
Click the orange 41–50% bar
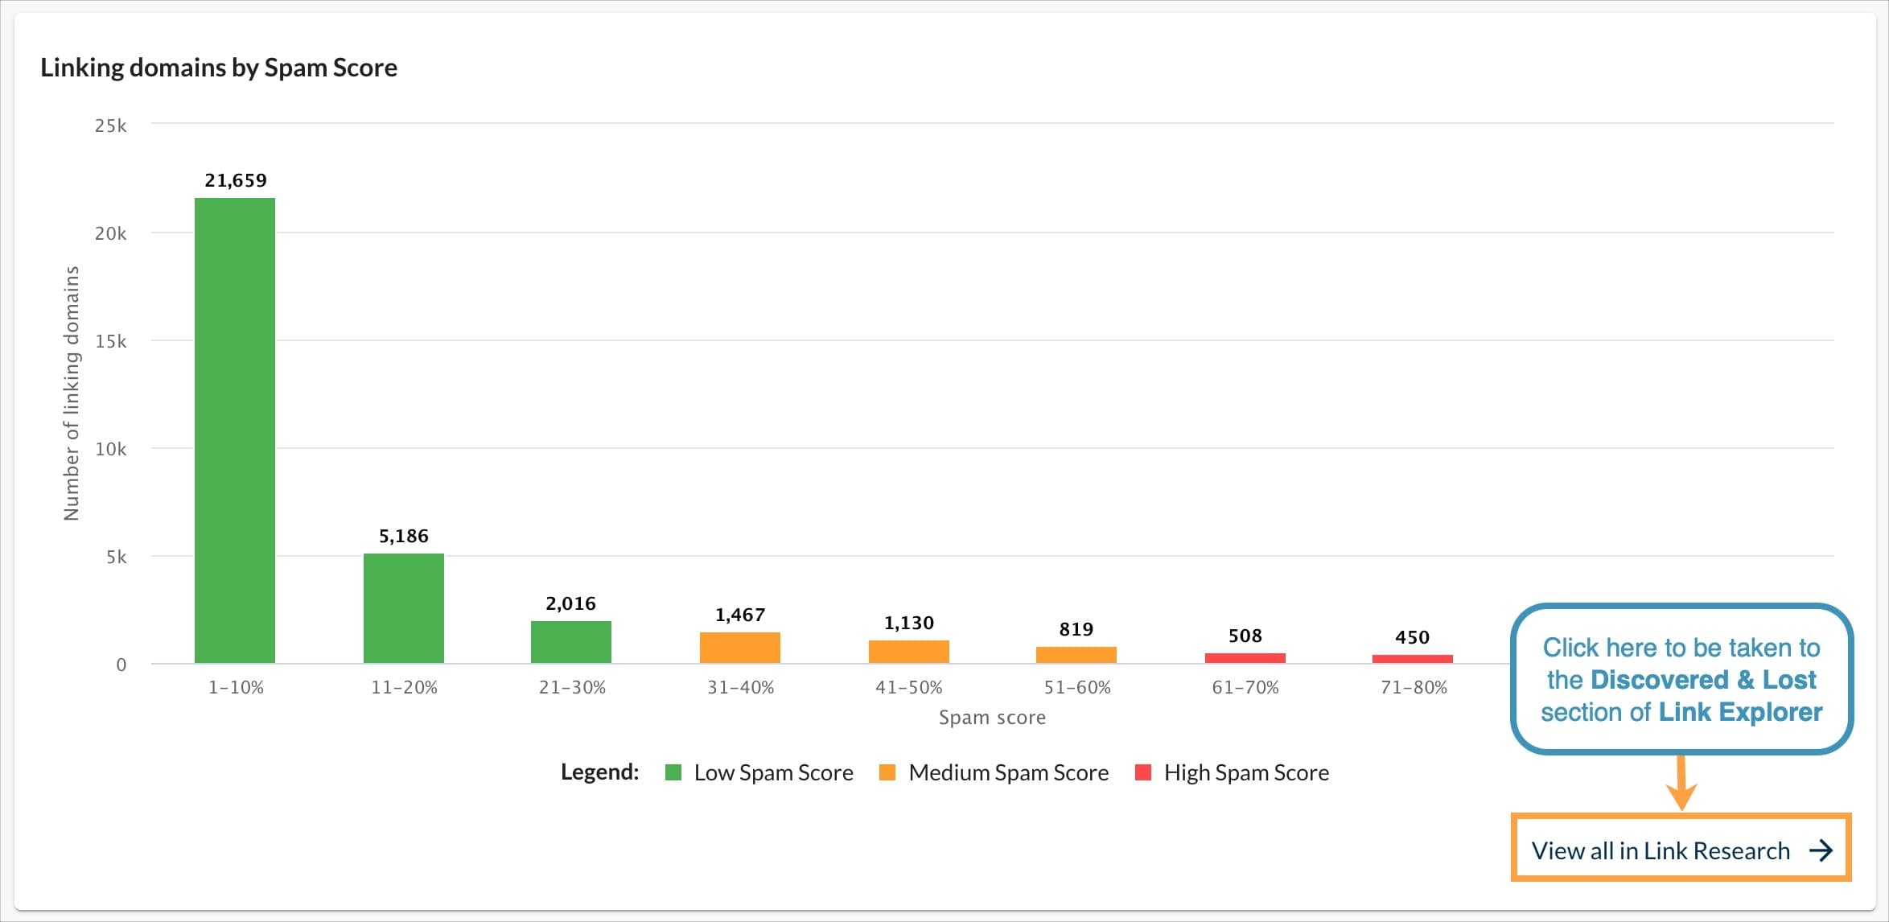pos(907,653)
